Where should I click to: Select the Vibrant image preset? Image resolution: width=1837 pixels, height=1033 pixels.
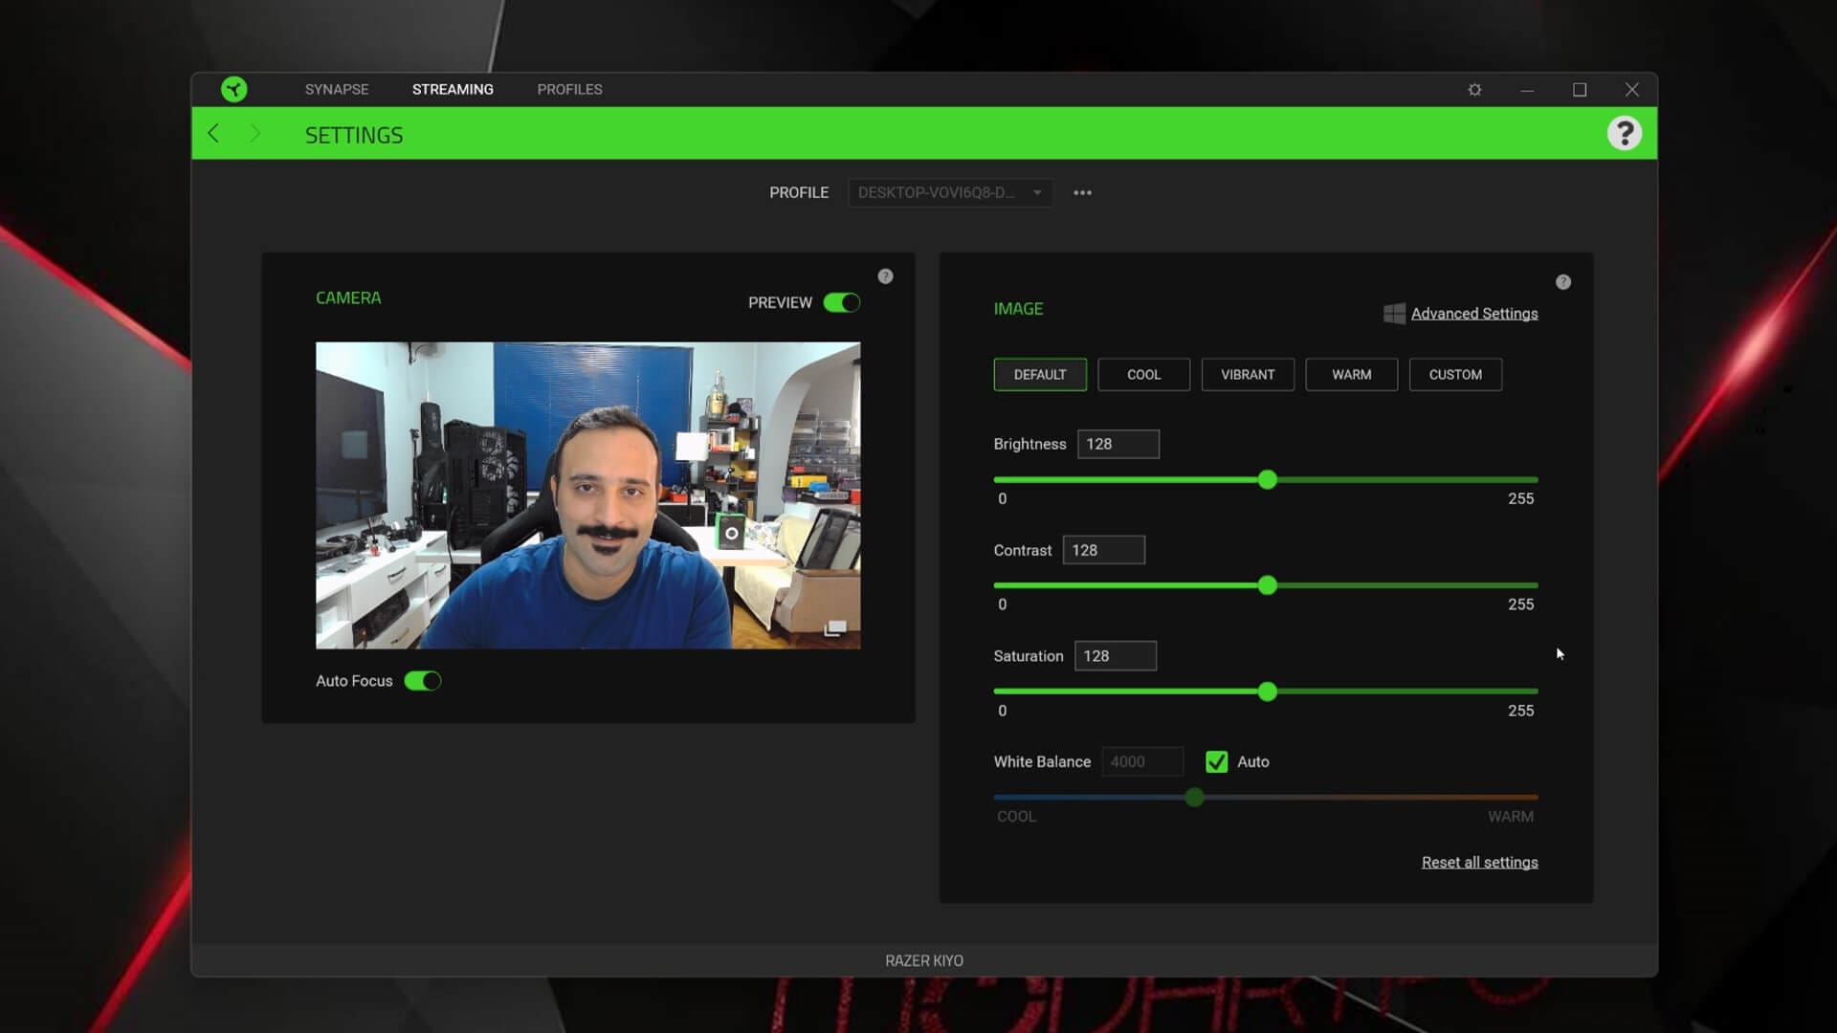pyautogui.click(x=1248, y=374)
